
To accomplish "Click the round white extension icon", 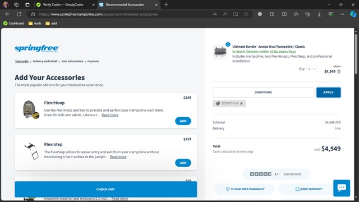I will (x=260, y=14).
